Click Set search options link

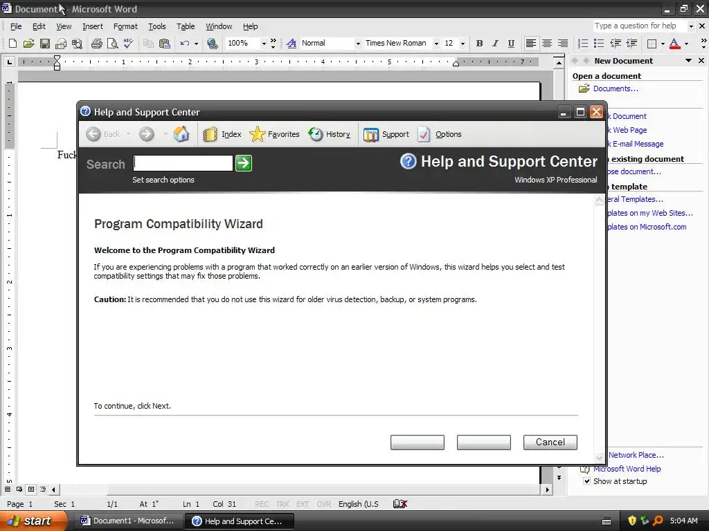point(163,180)
